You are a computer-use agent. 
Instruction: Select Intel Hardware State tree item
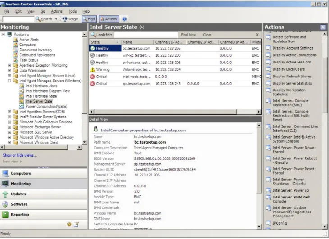pyautogui.click(x=41, y=96)
